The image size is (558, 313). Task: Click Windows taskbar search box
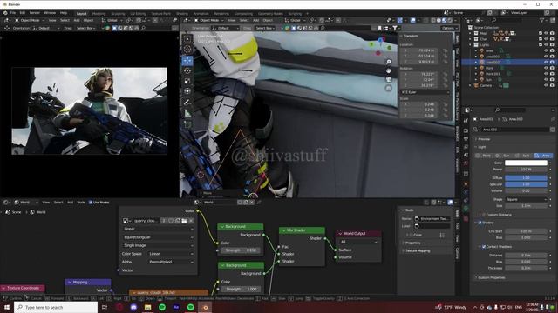click(x=56, y=307)
